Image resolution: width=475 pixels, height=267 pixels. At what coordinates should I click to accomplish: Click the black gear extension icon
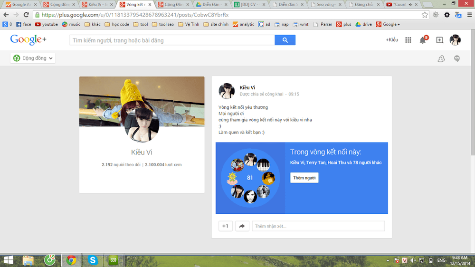point(447,15)
